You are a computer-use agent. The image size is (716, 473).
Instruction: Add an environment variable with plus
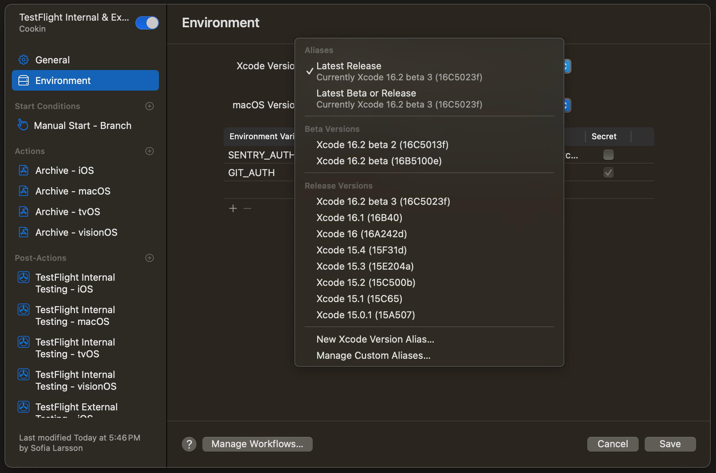[233, 209]
